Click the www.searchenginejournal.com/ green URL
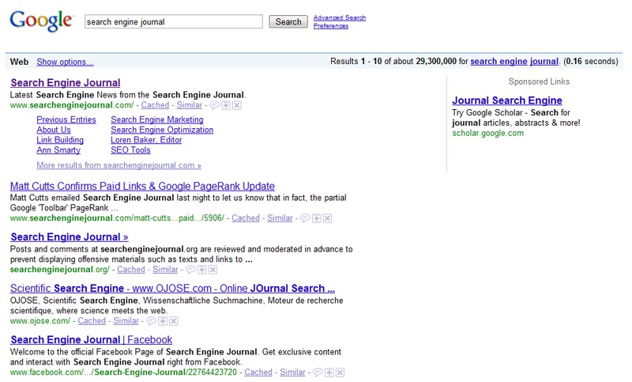632x382 pixels. click(72, 105)
